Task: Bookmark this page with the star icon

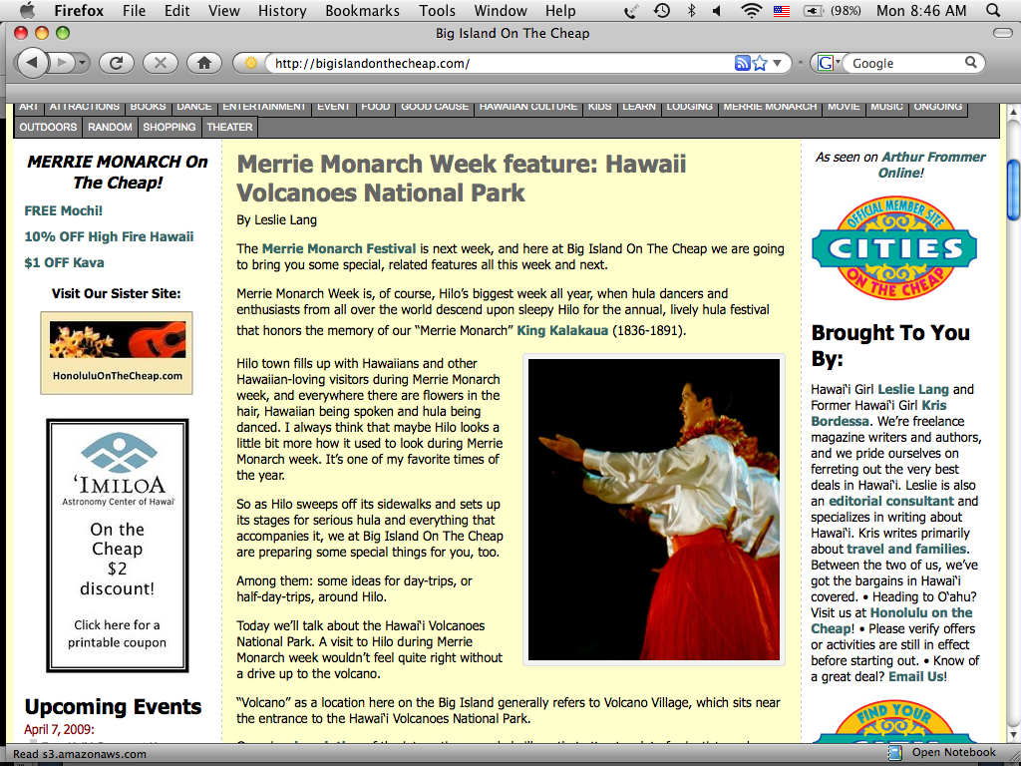Action: pos(759,63)
